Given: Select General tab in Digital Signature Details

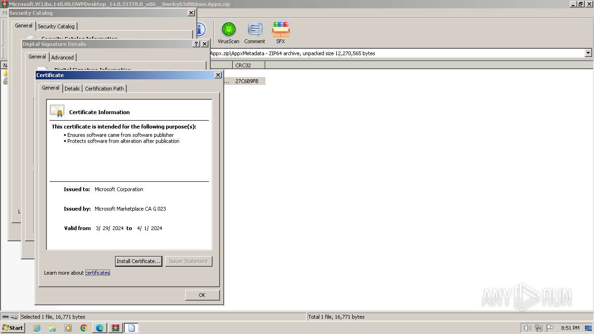Looking at the screenshot, I should (x=37, y=57).
